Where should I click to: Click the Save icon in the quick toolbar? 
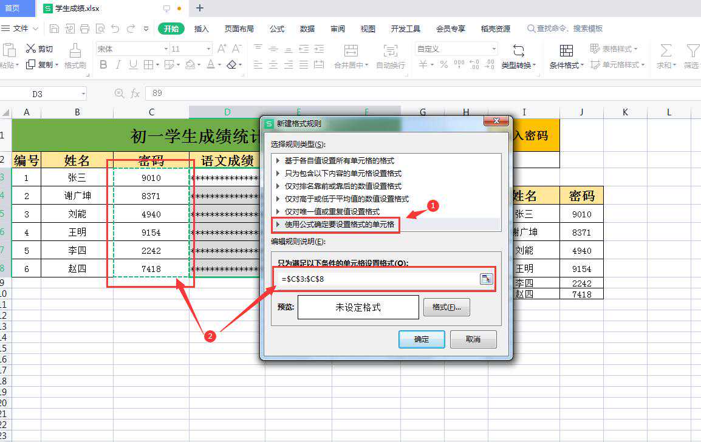click(55, 29)
